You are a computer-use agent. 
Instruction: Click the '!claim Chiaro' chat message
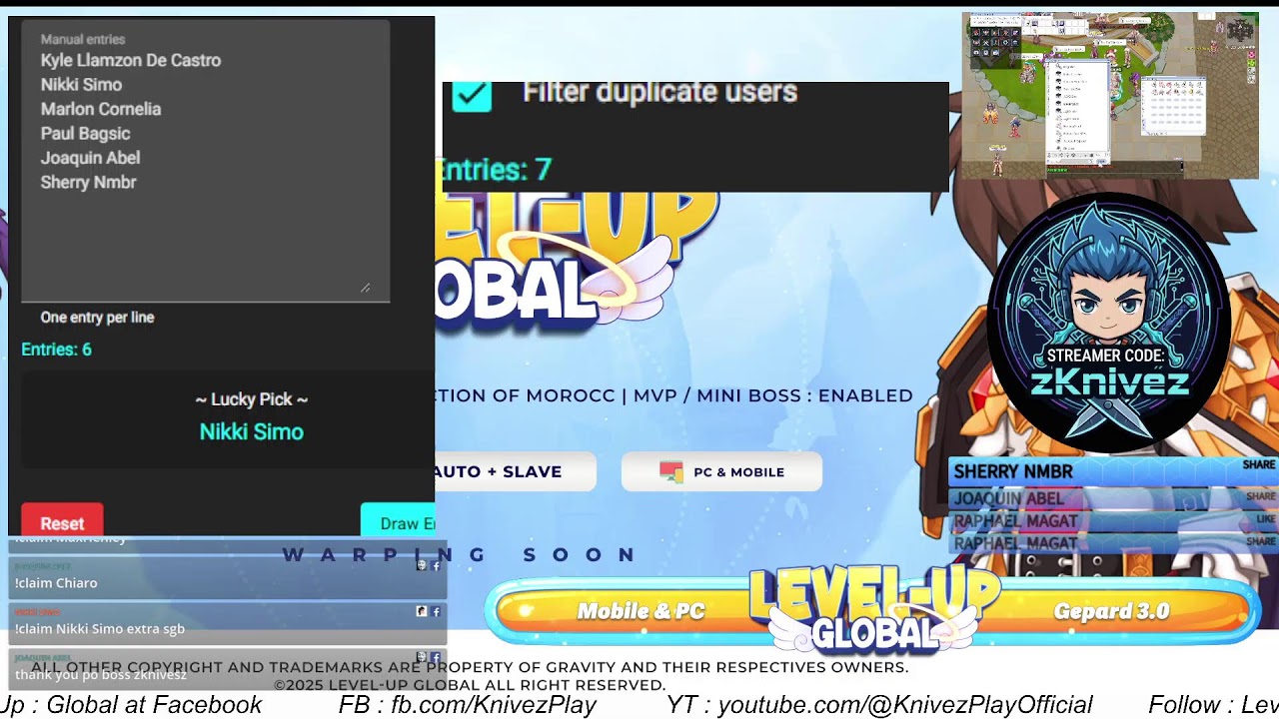coord(56,583)
